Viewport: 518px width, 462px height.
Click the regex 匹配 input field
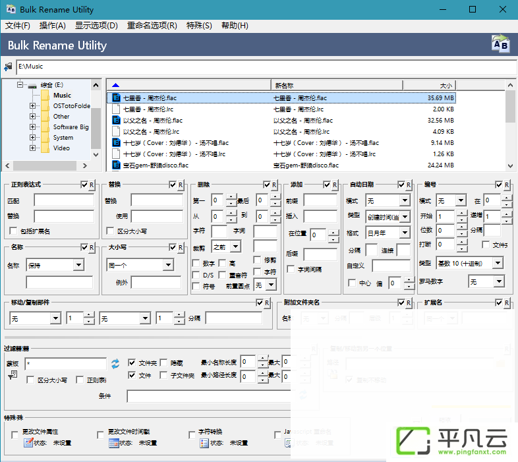point(64,200)
